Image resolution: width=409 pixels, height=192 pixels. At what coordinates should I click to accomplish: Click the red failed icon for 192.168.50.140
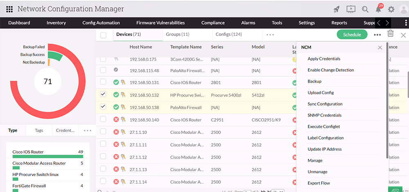pyautogui.click(x=116, y=120)
